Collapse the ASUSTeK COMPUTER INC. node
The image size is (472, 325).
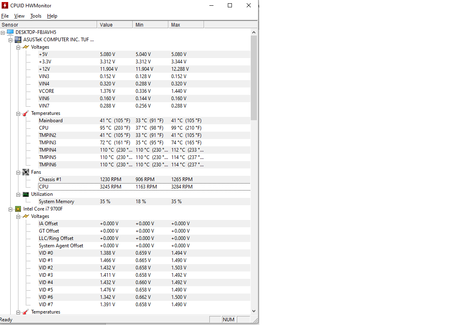(11, 40)
